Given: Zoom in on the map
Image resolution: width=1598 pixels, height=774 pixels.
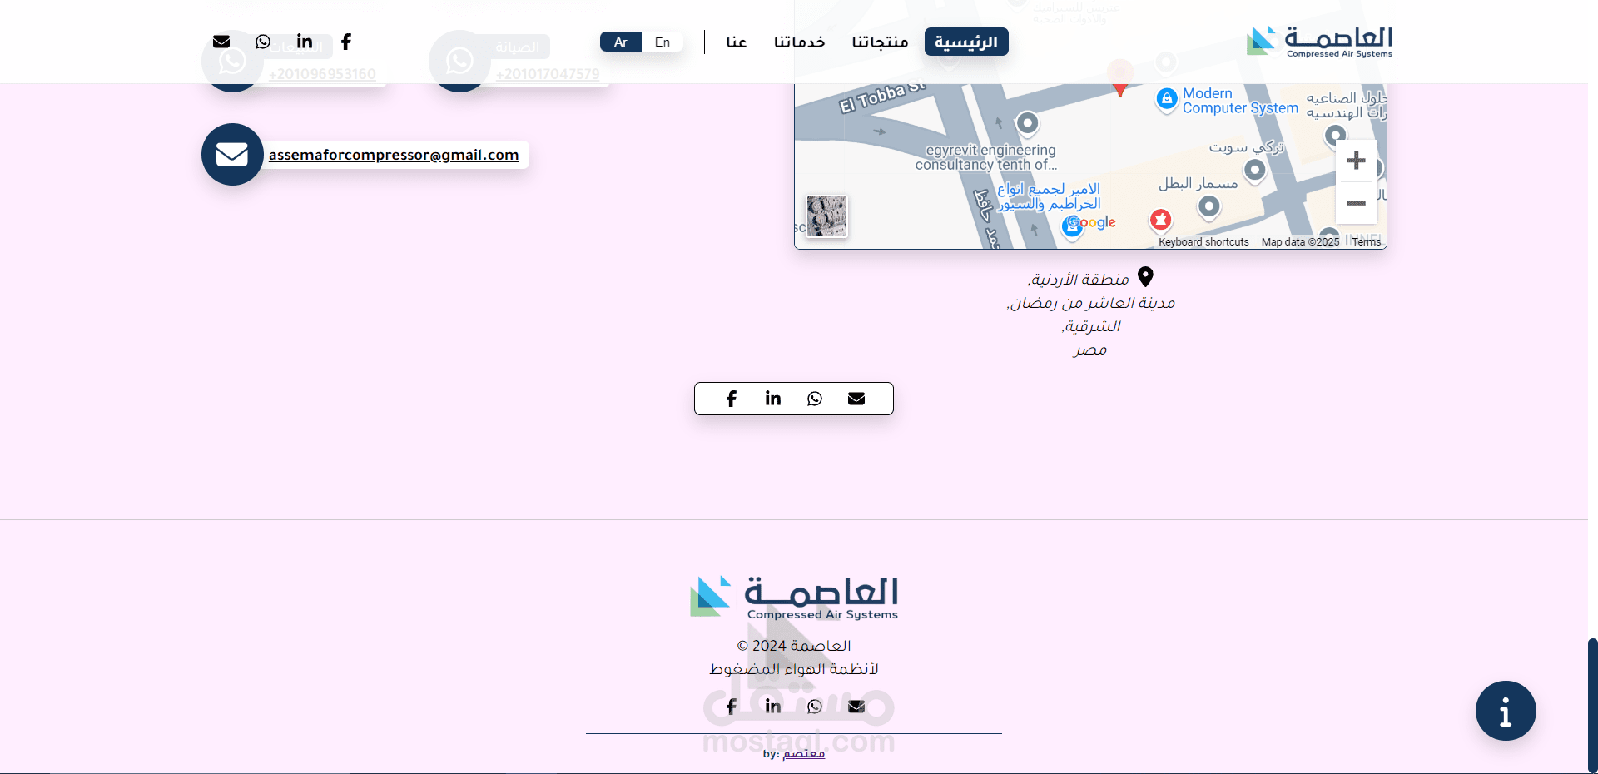Looking at the screenshot, I should click(1357, 161).
